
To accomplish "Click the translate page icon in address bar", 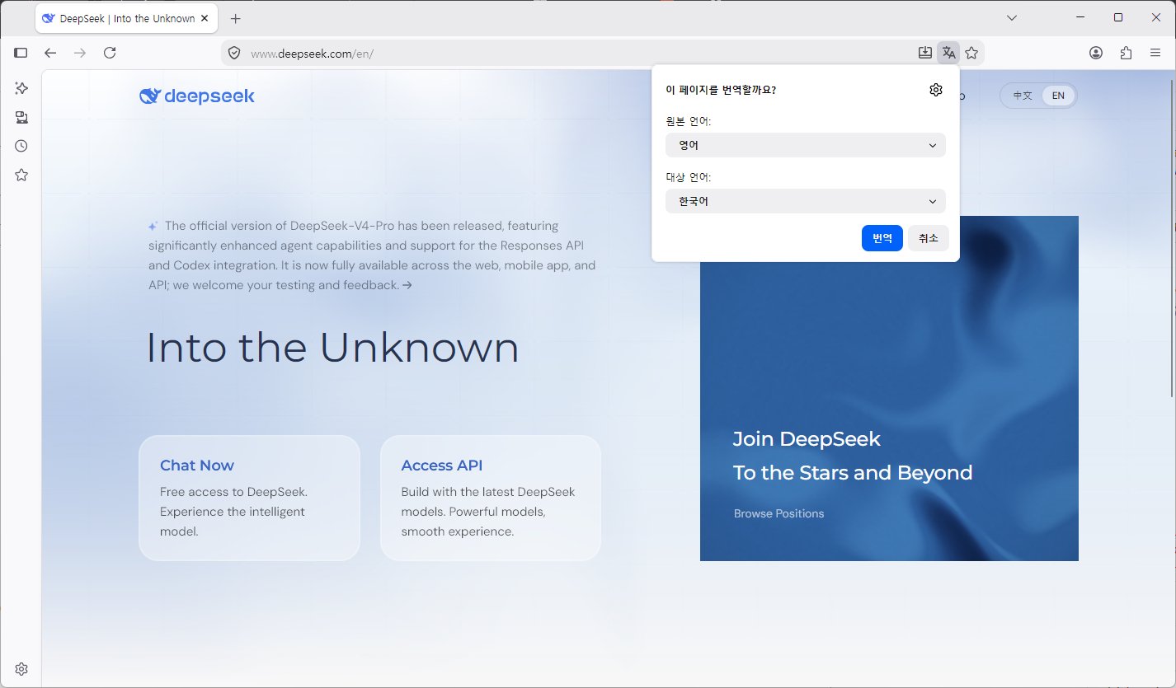I will pyautogui.click(x=948, y=53).
